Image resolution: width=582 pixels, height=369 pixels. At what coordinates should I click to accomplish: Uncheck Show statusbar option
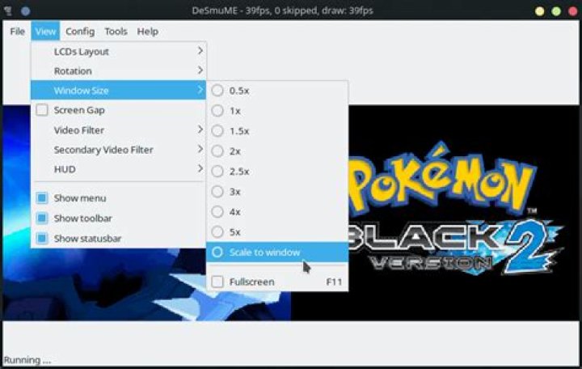point(42,238)
